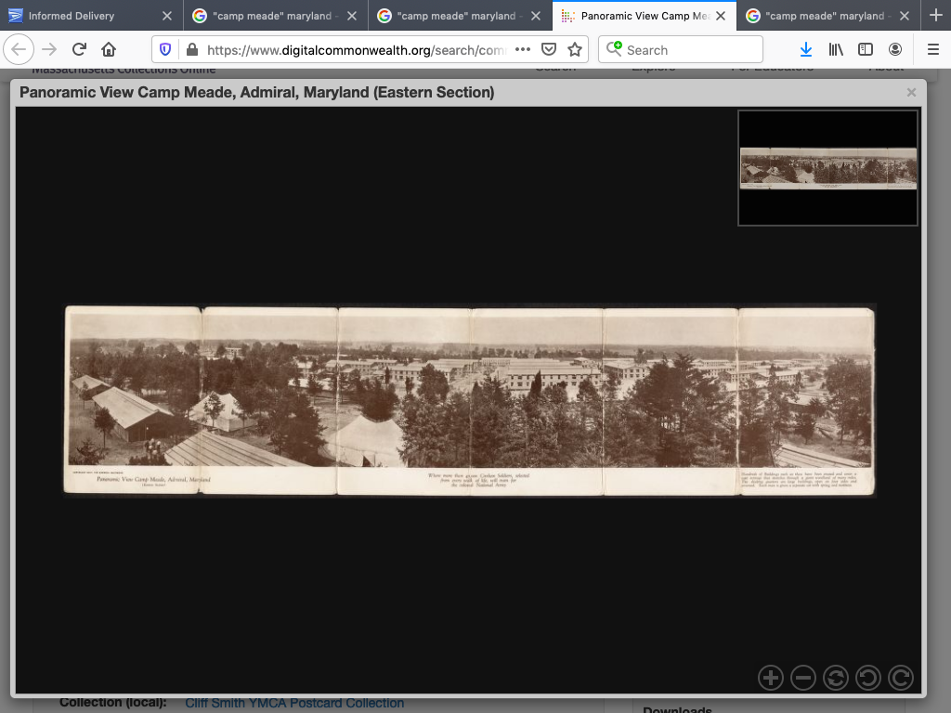Reload the current page
Screen dimensions: 951x713
[79, 49]
